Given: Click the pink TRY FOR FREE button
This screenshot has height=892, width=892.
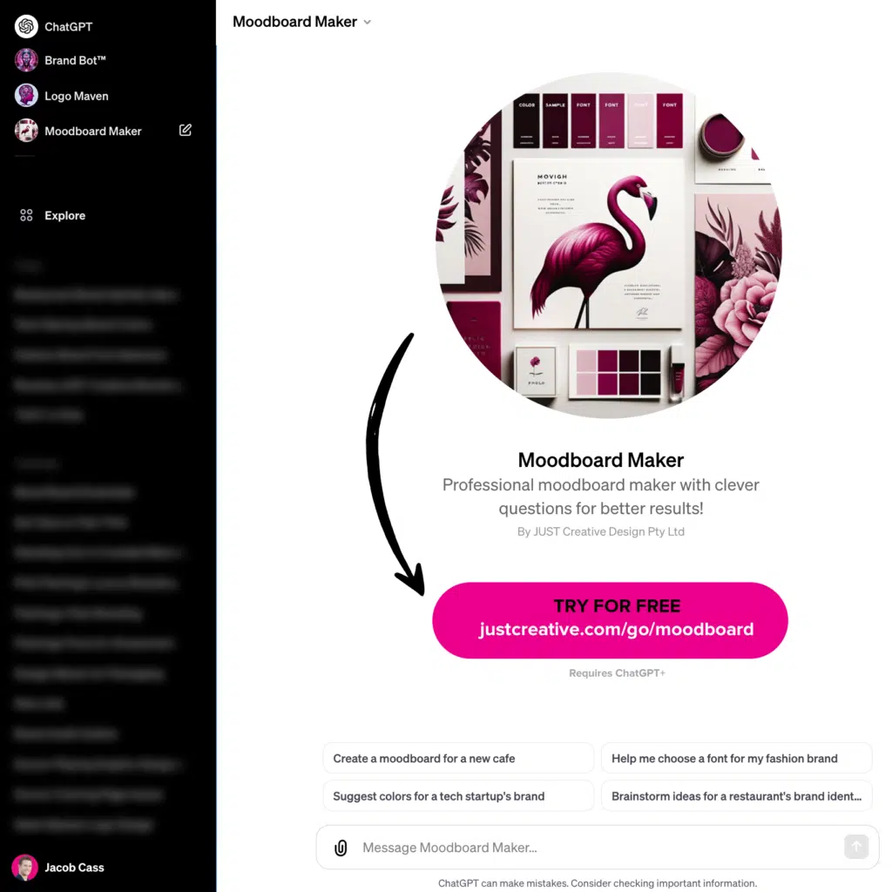Looking at the screenshot, I should click(x=610, y=620).
